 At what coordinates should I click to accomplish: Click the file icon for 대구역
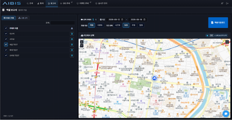click(x=72, y=34)
